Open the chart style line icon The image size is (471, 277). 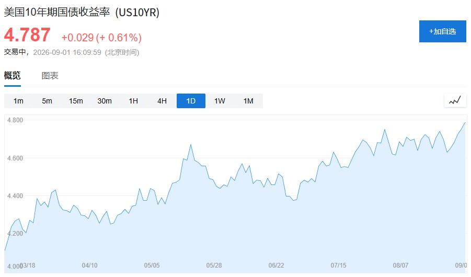tap(455, 101)
